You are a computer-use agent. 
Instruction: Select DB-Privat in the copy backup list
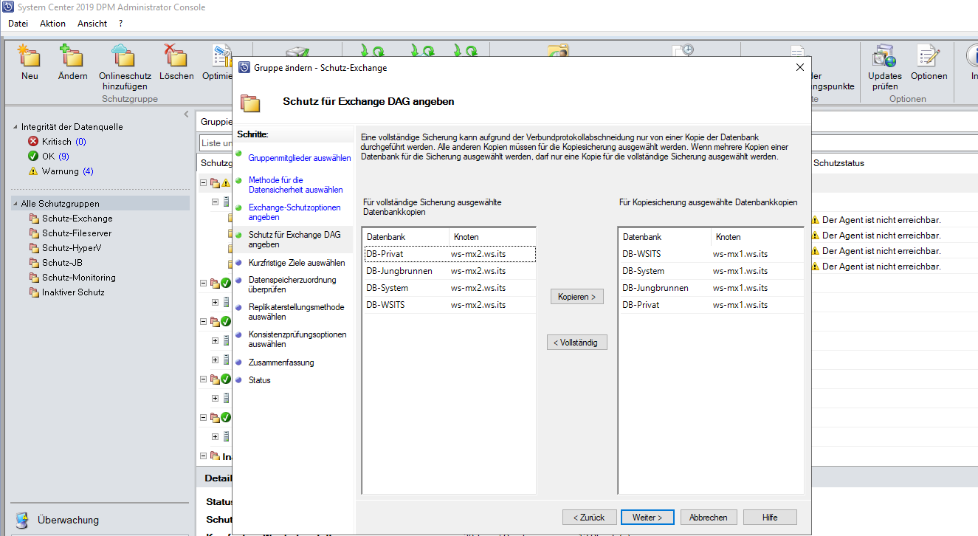[x=710, y=305]
